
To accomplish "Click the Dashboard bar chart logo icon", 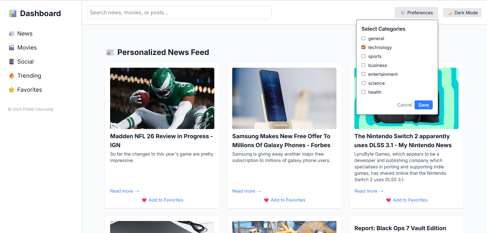I will tap(13, 13).
